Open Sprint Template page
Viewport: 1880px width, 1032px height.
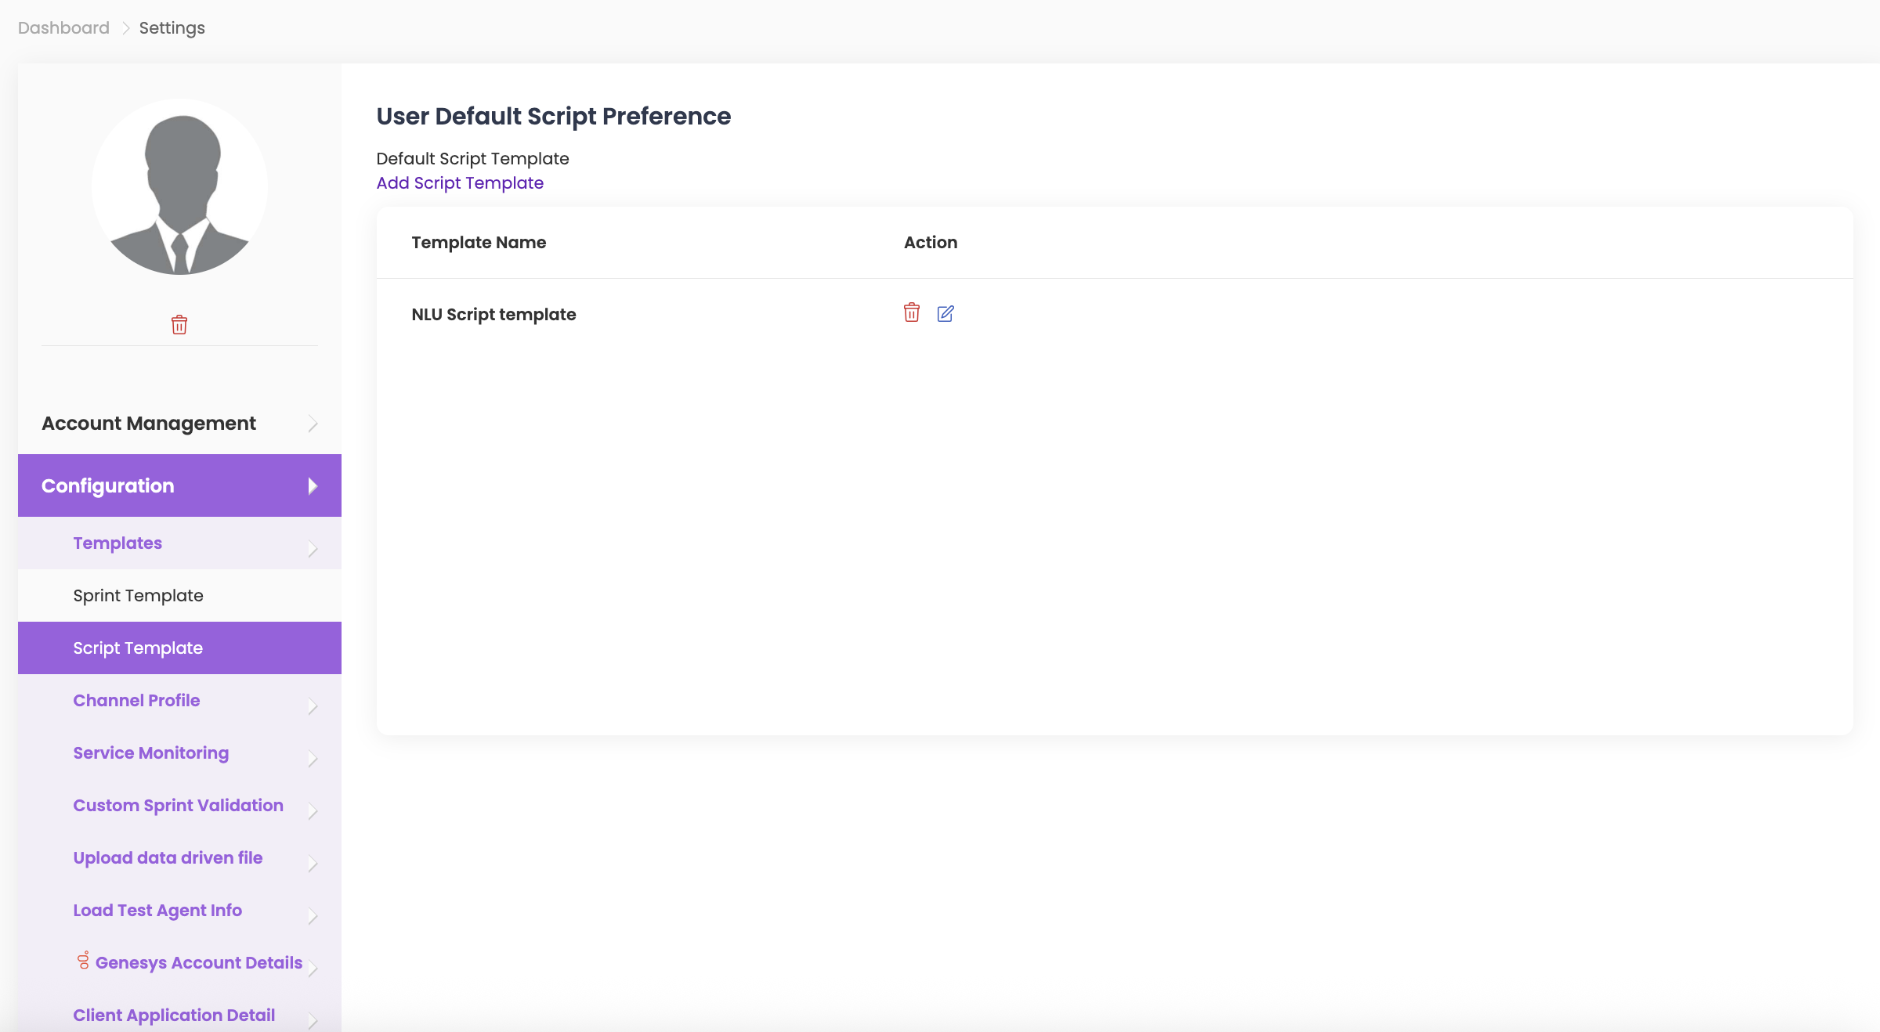[x=138, y=596]
